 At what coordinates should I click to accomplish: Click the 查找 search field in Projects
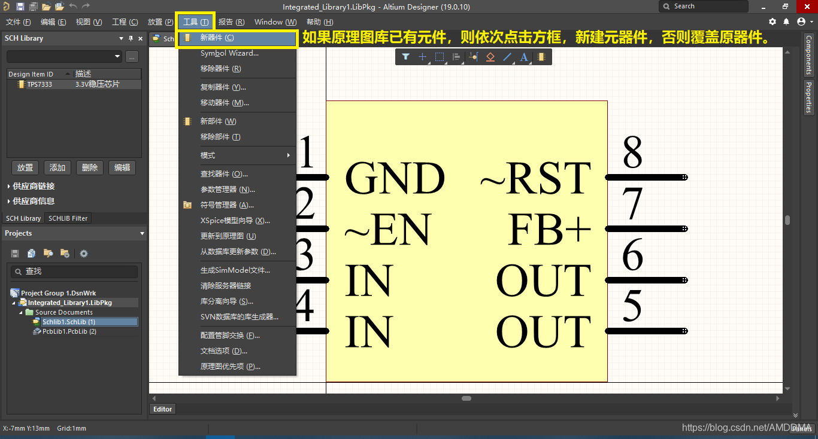pos(75,272)
